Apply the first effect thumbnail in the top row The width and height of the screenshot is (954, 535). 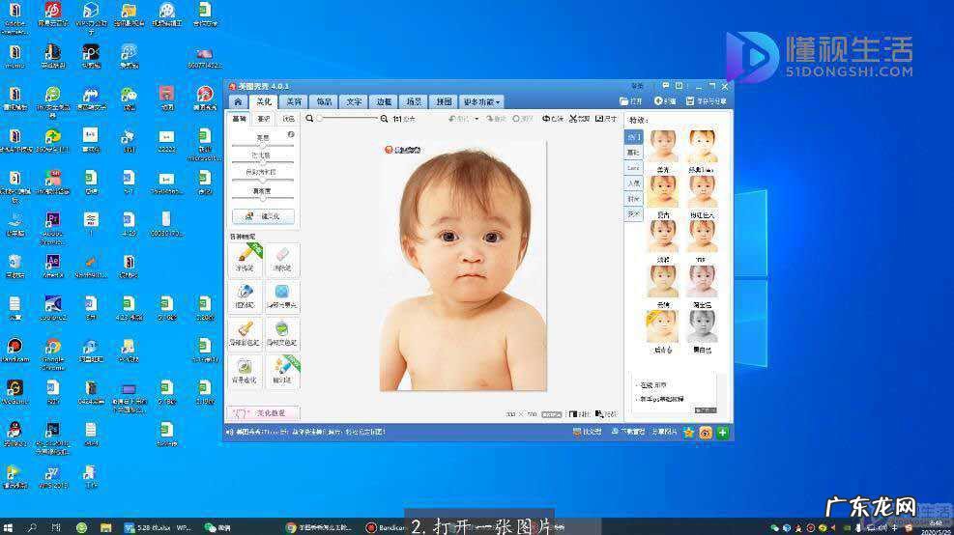click(x=663, y=146)
